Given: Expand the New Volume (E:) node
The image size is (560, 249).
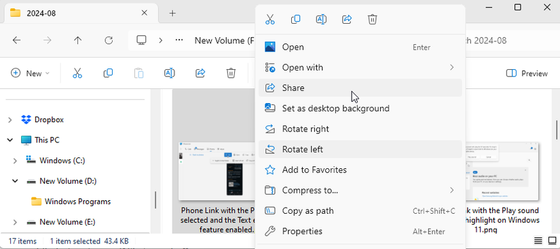Looking at the screenshot, I should (x=15, y=223).
